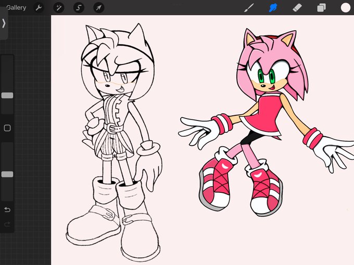This screenshot has height=265, width=354.
Task: Open the Gallery
Action: coord(16,8)
